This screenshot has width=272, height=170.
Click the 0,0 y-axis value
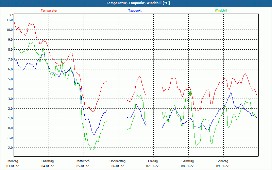10,128
